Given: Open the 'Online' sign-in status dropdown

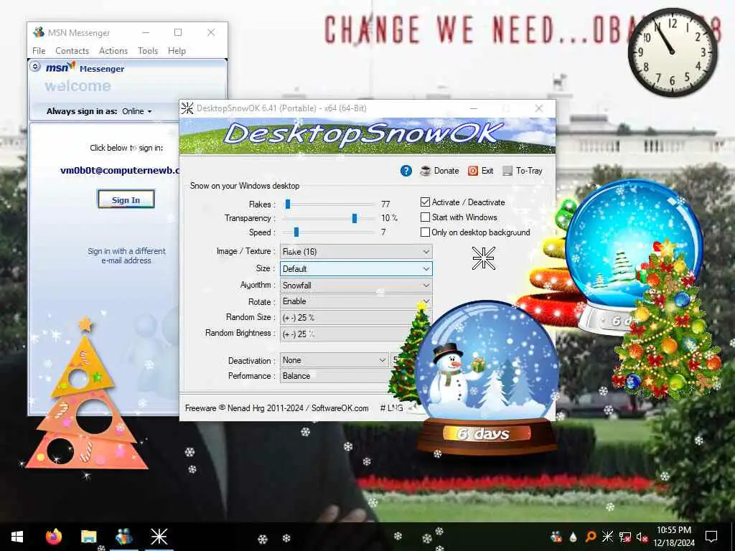Looking at the screenshot, I should coord(137,111).
